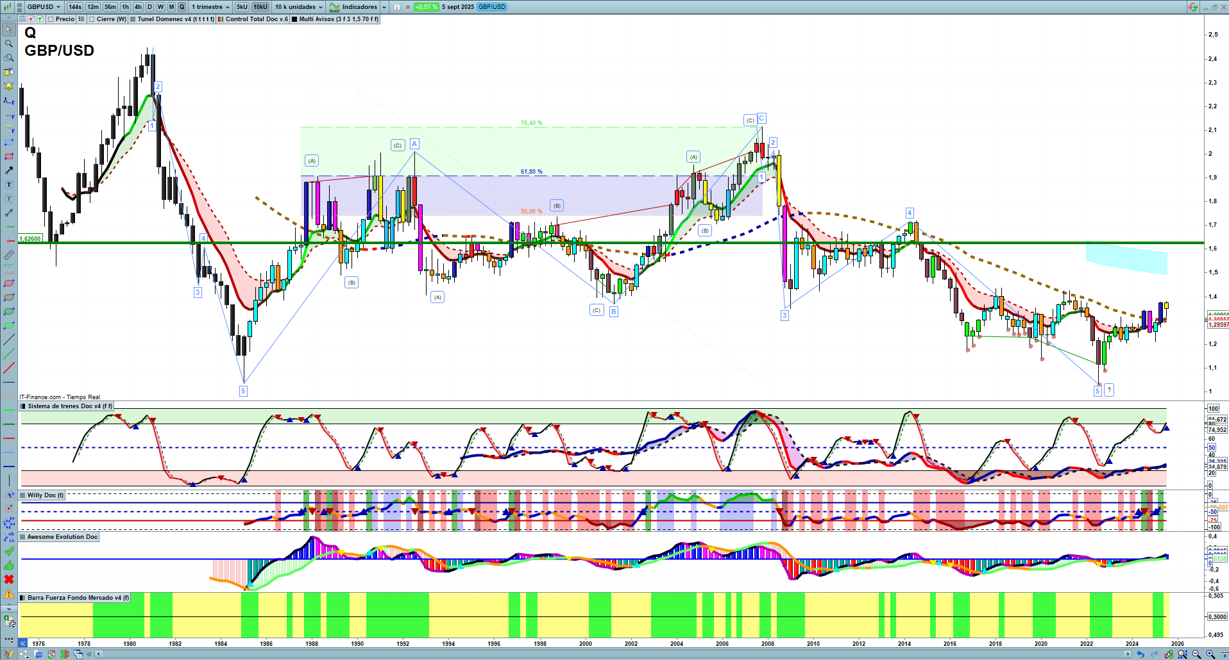Click the zoom out magnifier at bottom right
This screenshot has height=660, width=1229.
[x=1196, y=654]
